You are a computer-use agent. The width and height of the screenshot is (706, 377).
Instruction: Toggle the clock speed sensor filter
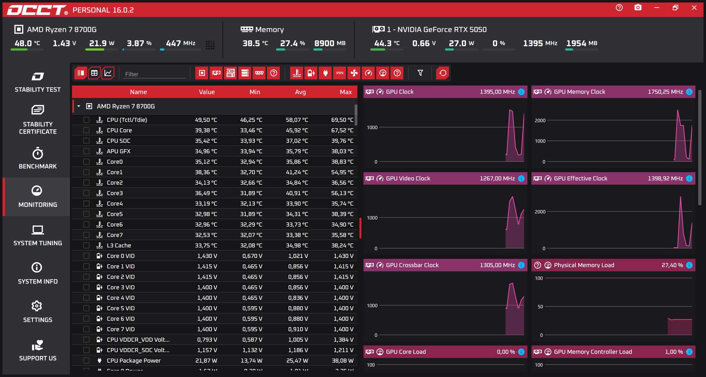(368, 73)
